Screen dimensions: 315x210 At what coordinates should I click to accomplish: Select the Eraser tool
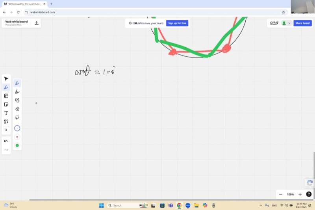click(x=17, y=109)
